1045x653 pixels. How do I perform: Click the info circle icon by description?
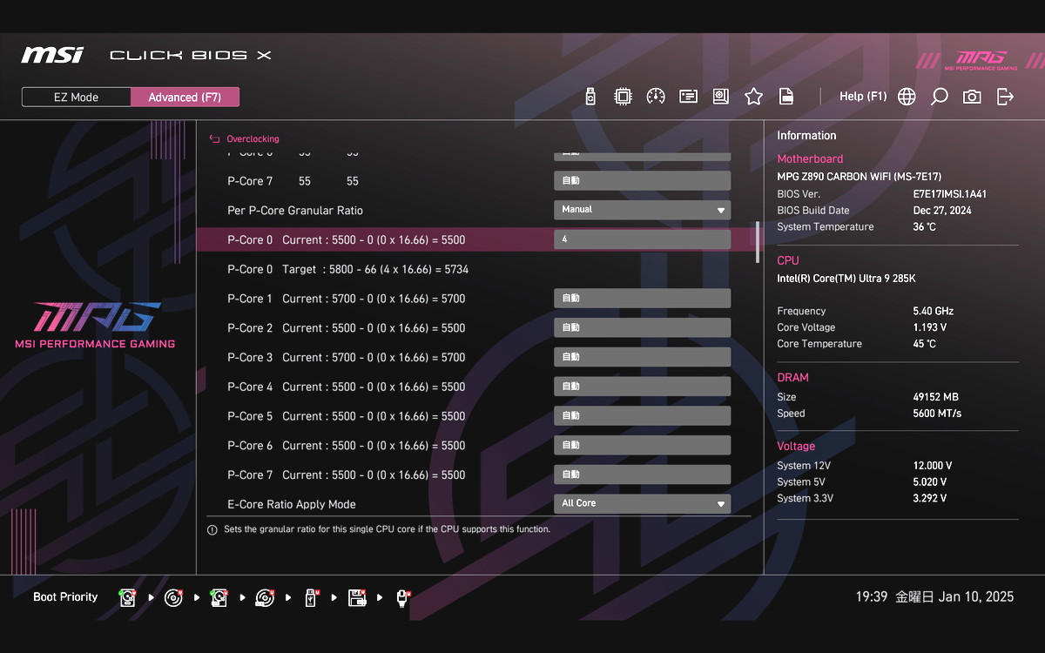(212, 529)
